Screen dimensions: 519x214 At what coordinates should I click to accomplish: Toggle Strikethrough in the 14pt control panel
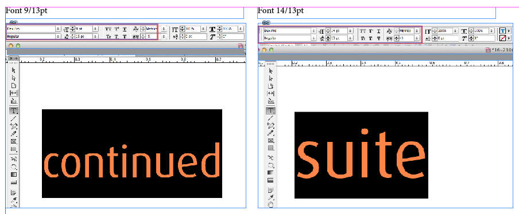[x=378, y=38]
